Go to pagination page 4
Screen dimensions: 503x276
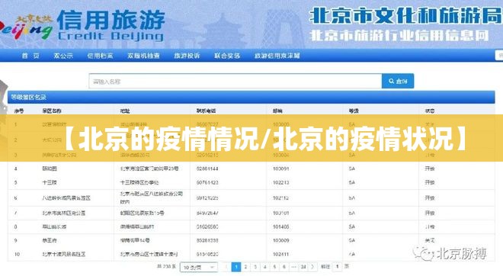click(x=265, y=267)
